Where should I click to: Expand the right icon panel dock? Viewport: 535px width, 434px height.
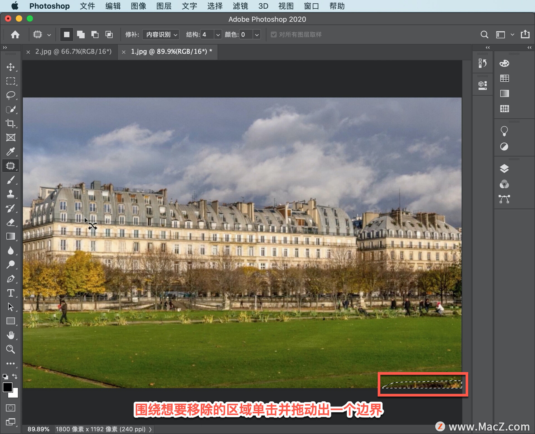(529, 48)
